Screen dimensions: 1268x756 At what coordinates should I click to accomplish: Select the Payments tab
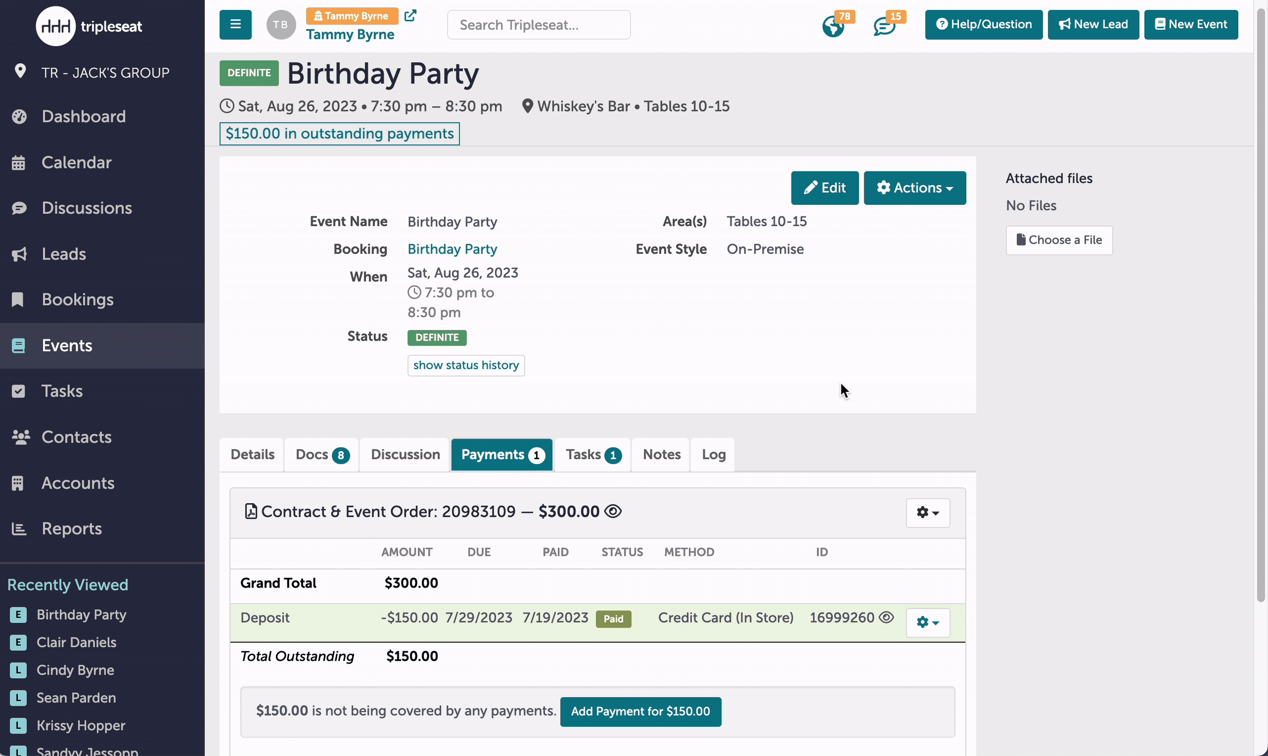pyautogui.click(x=502, y=454)
